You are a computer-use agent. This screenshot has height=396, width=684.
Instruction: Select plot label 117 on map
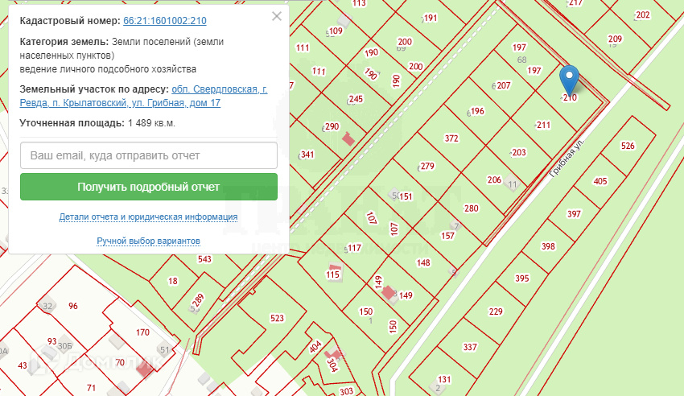354,248
